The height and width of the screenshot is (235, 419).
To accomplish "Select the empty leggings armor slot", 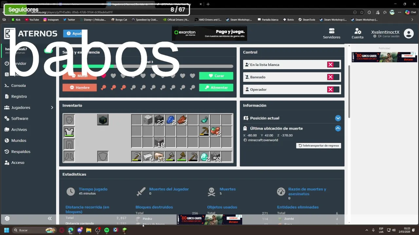I will [69, 144].
